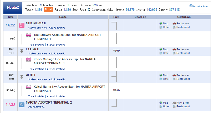Viewport: 214px width, 113px height.
Task: Click the Oshiage transfer arrow icon
Action: 22,51
